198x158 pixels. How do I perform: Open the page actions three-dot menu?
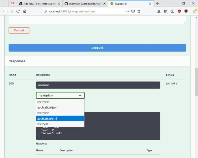coord(127,11)
